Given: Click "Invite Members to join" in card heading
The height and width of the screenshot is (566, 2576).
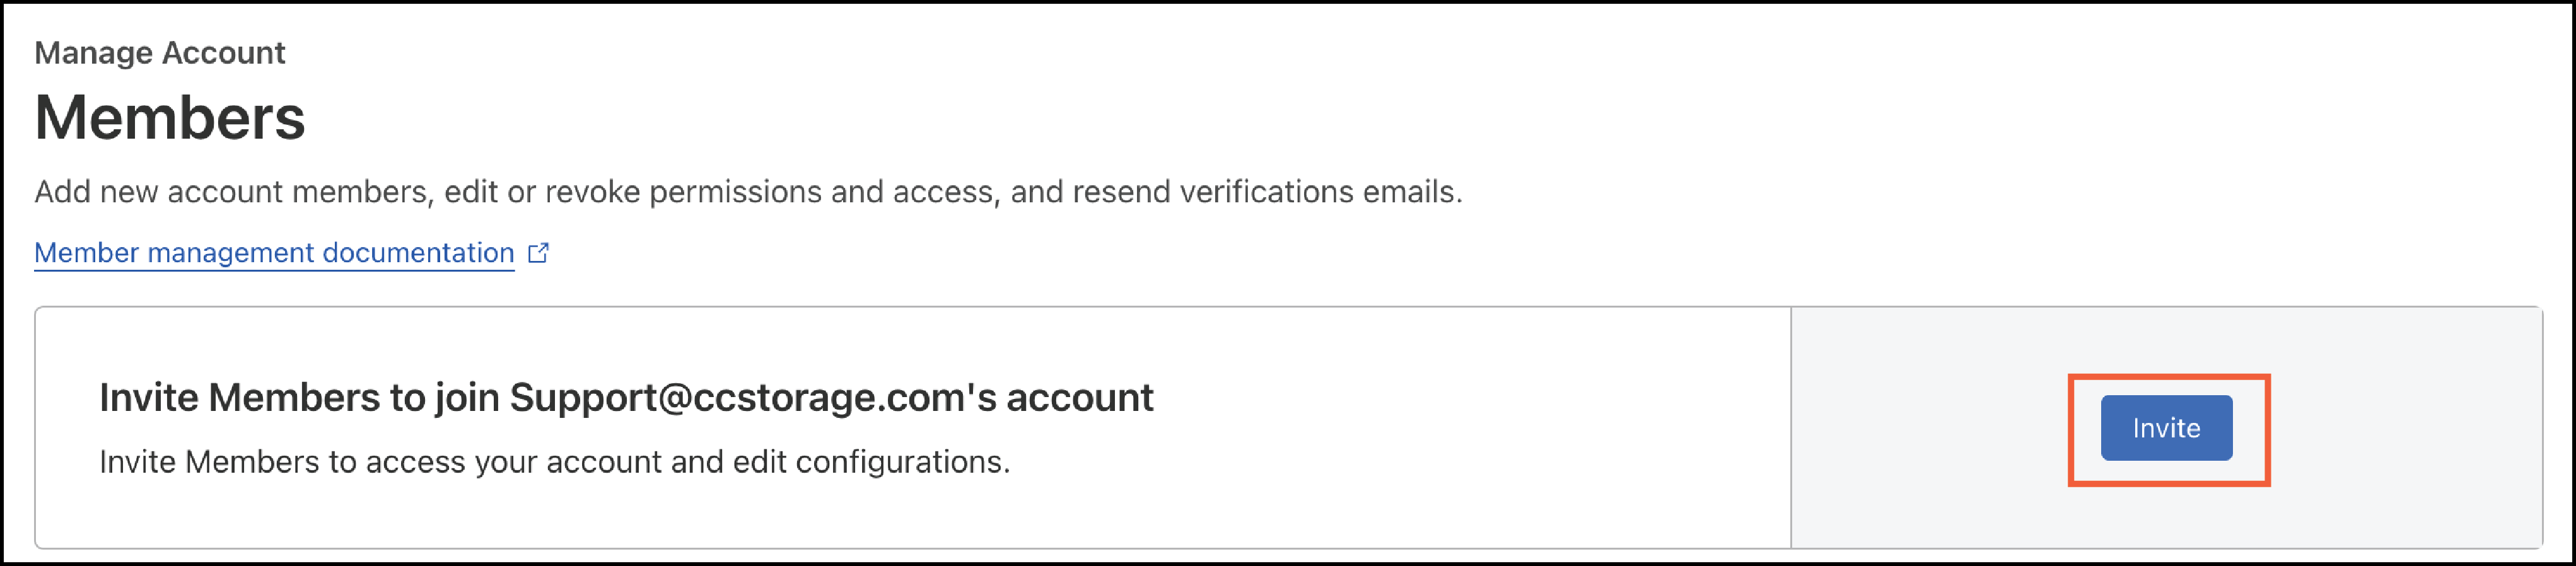Looking at the screenshot, I should click(x=299, y=398).
